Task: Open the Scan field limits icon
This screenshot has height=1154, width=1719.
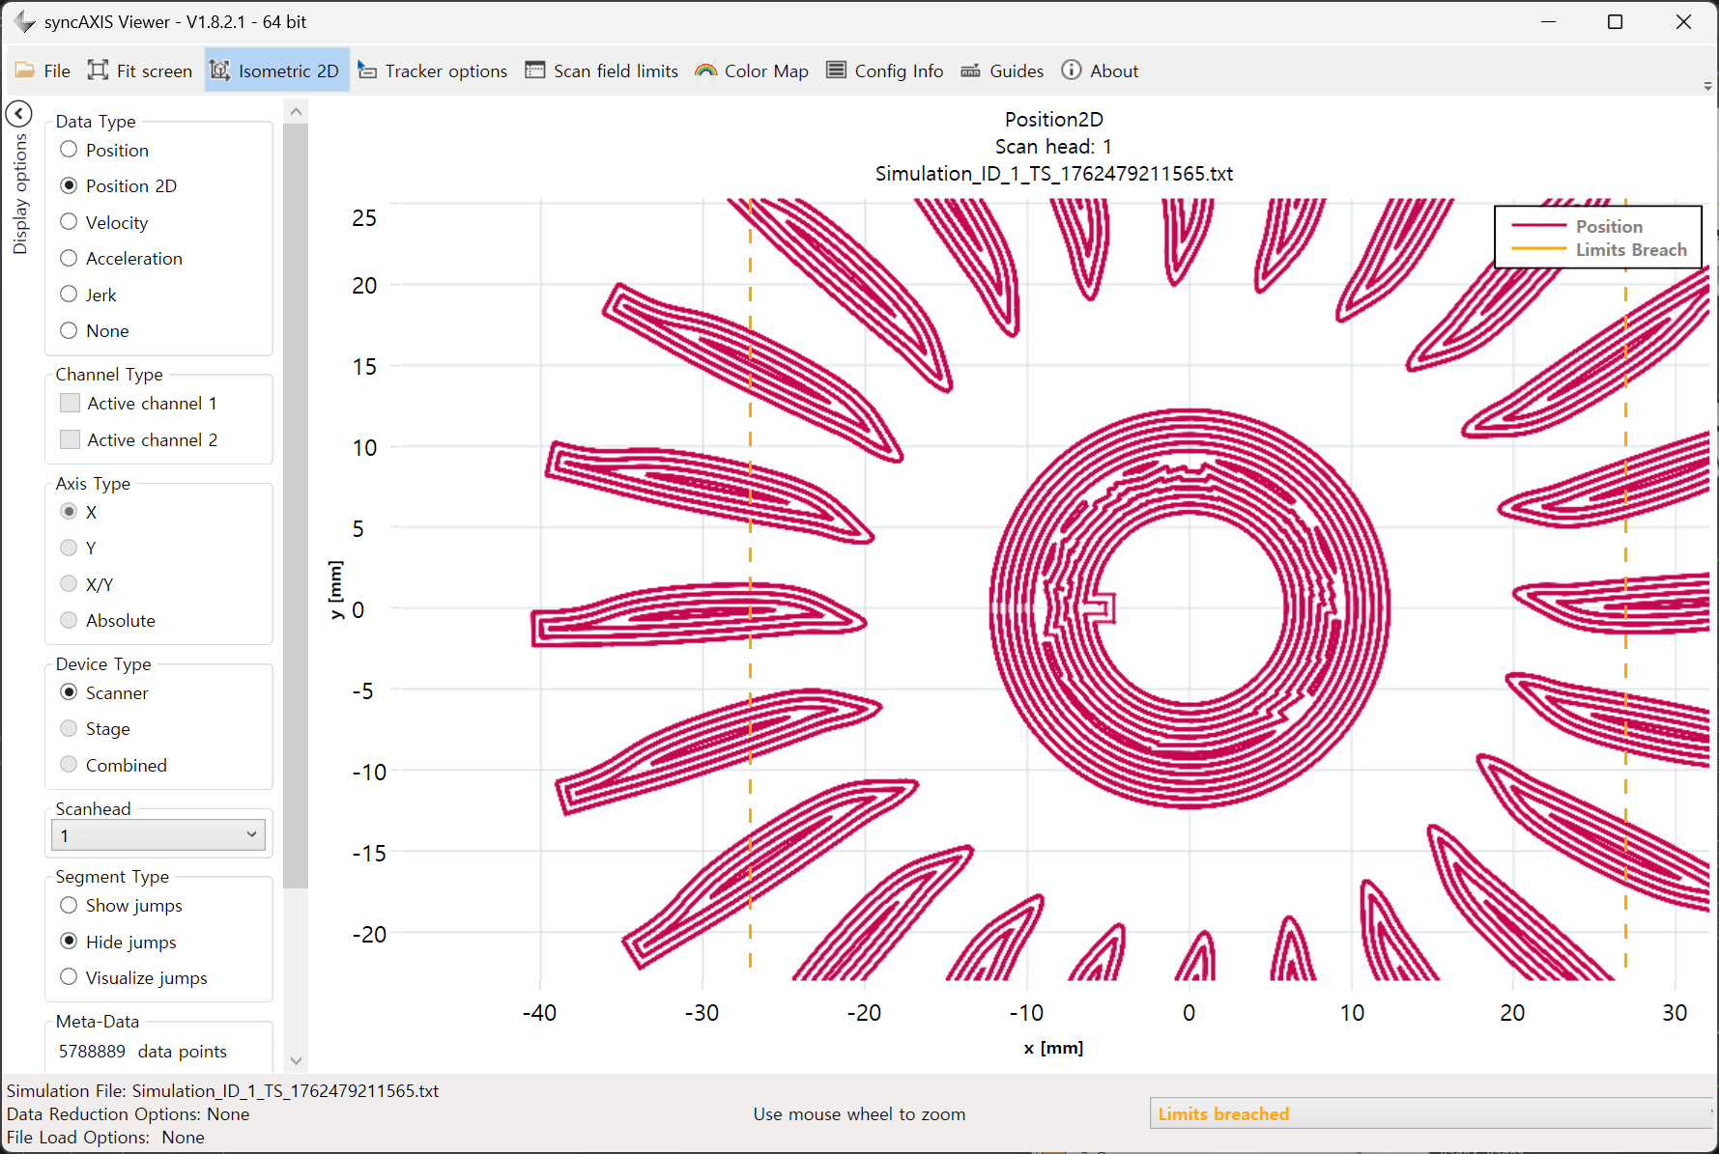Action: pos(535,70)
